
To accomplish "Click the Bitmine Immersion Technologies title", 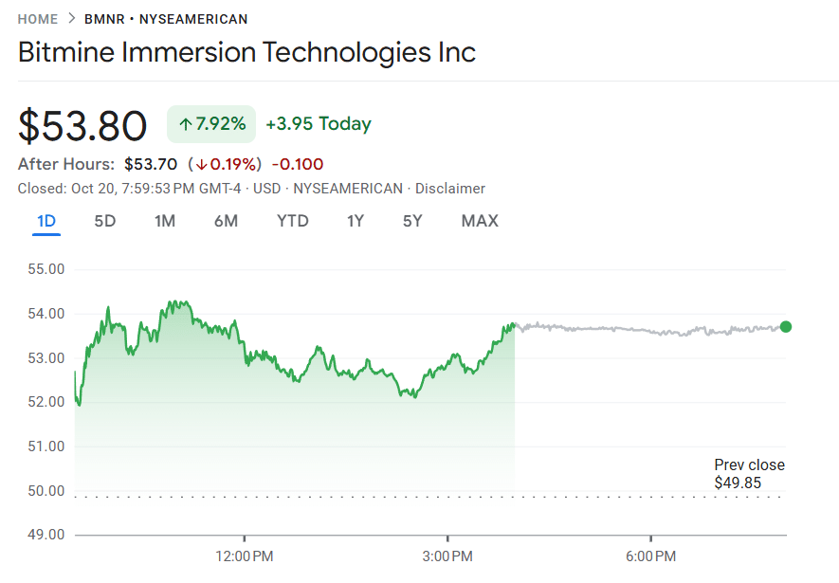I will pos(246,53).
